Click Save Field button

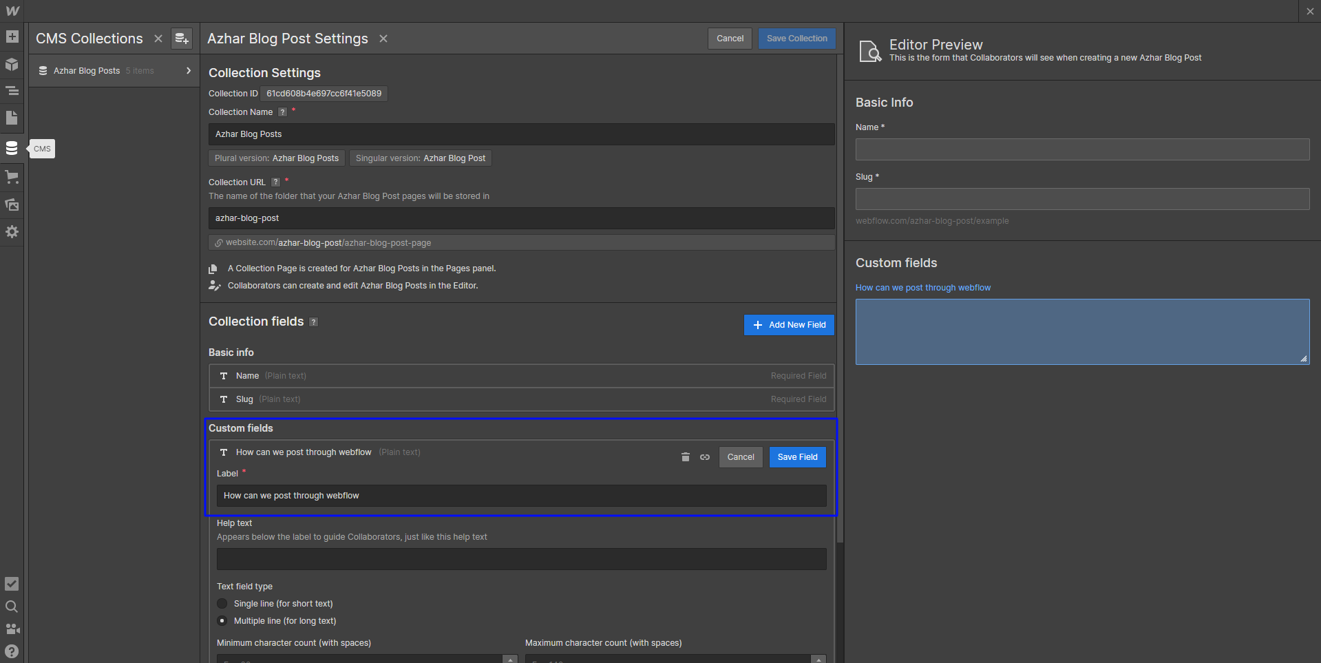point(798,457)
